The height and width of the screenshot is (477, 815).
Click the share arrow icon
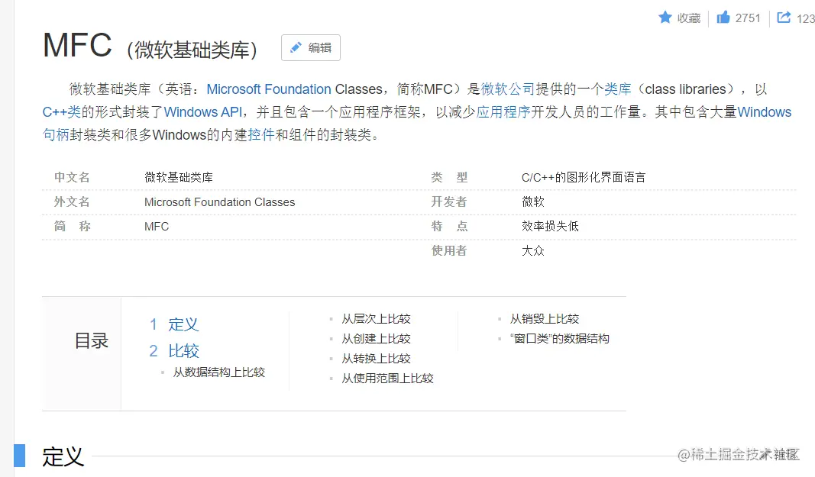pos(784,18)
